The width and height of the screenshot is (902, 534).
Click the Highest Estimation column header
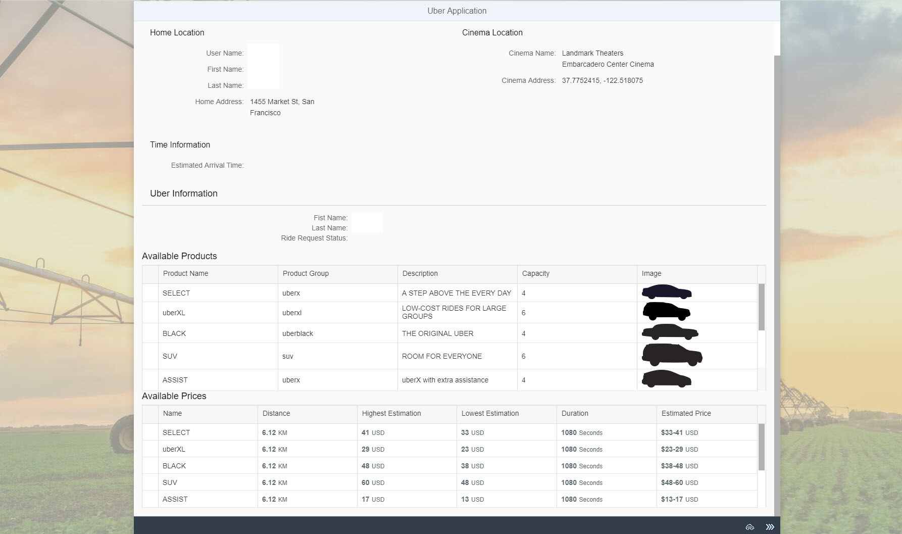[x=391, y=413]
